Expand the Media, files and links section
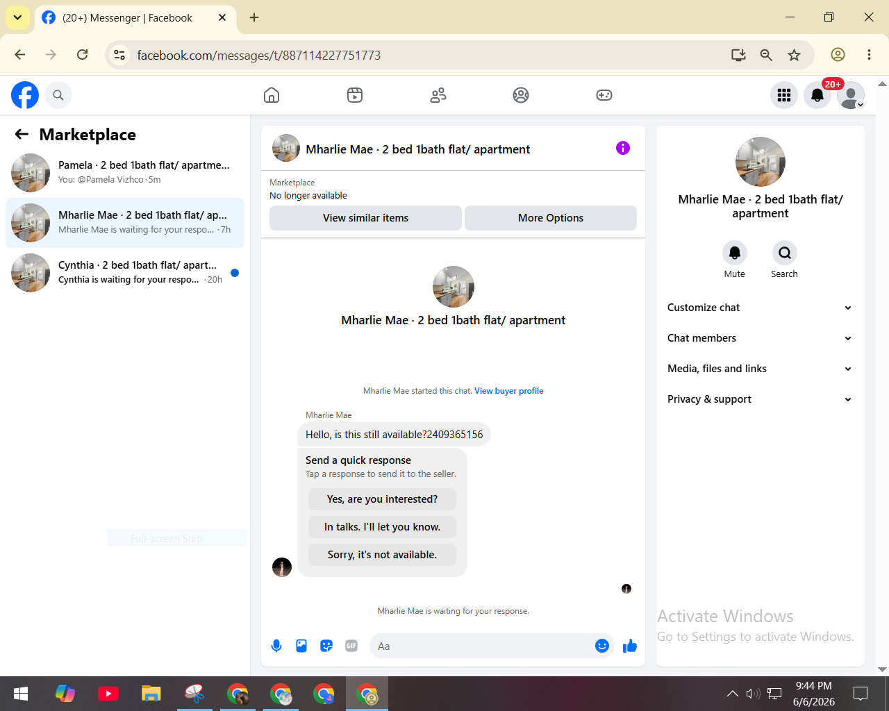This screenshot has width=889, height=711. tap(760, 369)
